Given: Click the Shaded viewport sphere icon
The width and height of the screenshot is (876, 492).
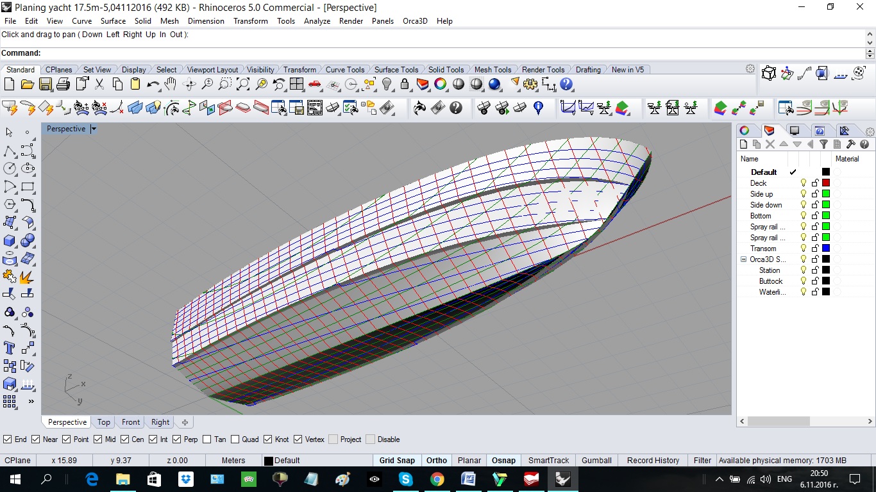Looking at the screenshot, I should click(x=459, y=84).
